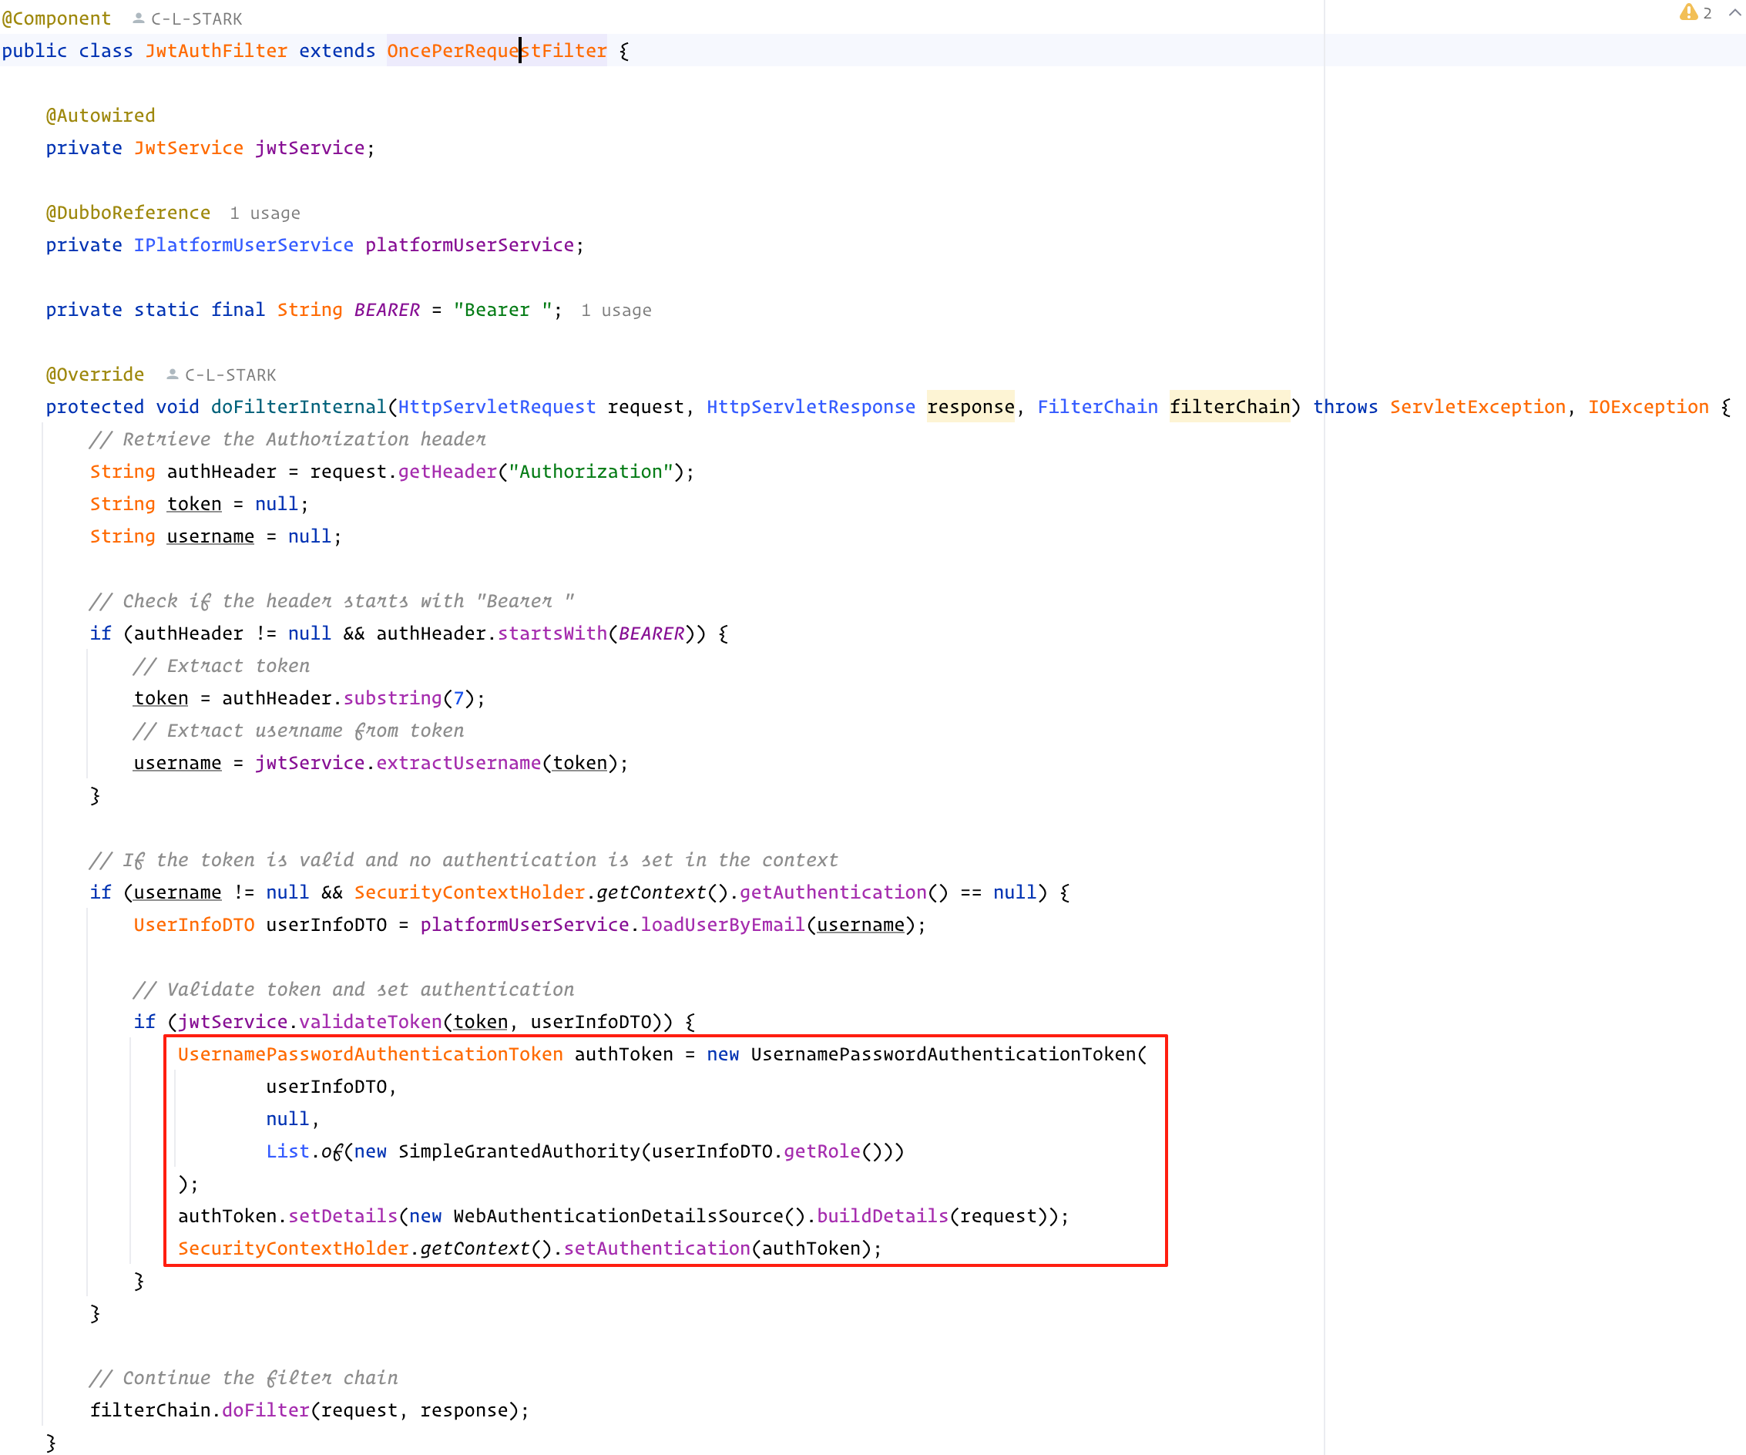1746x1455 pixels.
Task: Click the IPlatformUserService type name
Action: click(243, 245)
